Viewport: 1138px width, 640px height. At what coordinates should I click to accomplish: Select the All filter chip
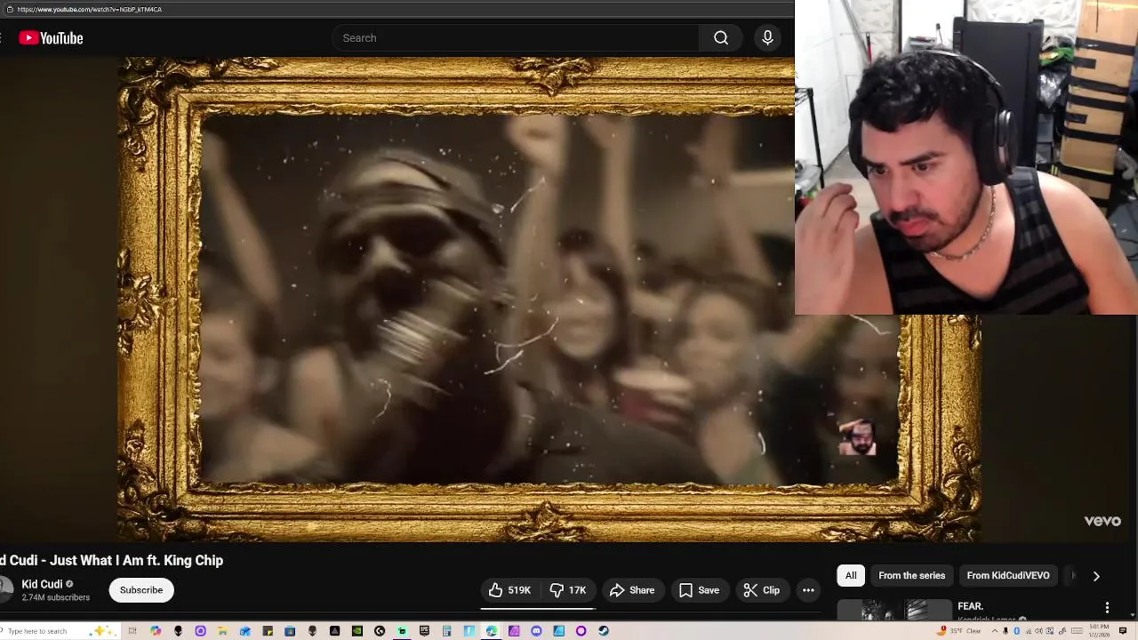click(x=851, y=575)
